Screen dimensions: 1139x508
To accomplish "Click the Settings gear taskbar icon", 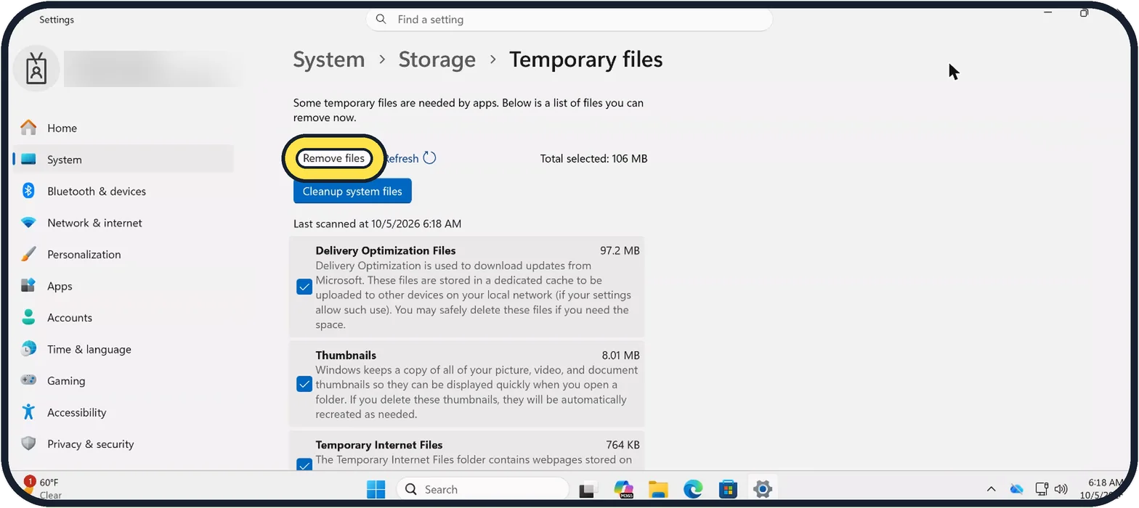I will tap(762, 489).
